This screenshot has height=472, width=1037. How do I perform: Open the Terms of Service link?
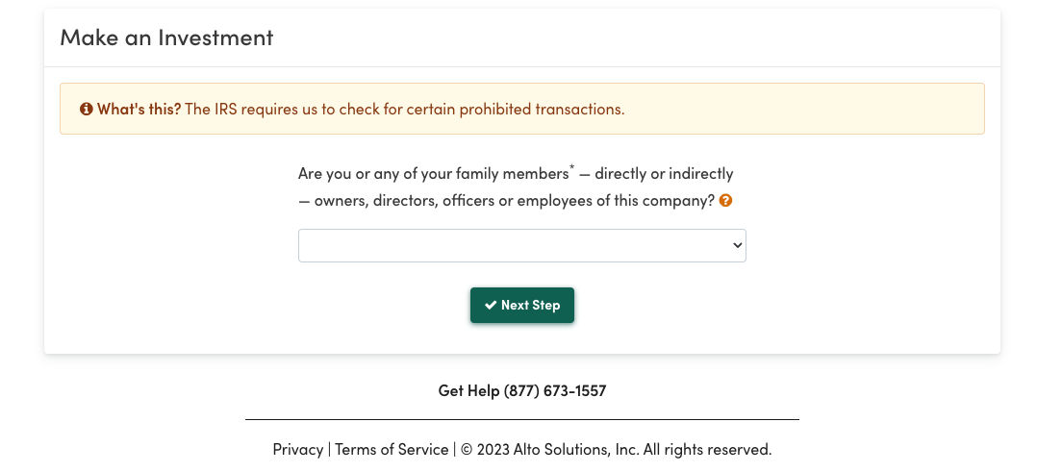pyautogui.click(x=392, y=450)
